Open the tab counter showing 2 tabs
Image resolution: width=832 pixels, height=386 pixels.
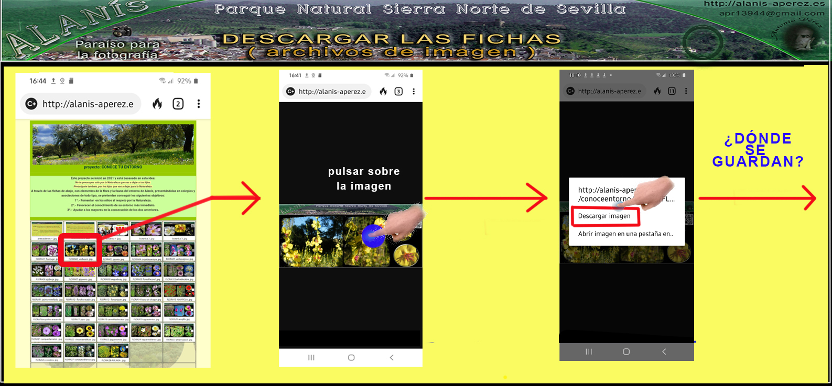pyautogui.click(x=178, y=104)
